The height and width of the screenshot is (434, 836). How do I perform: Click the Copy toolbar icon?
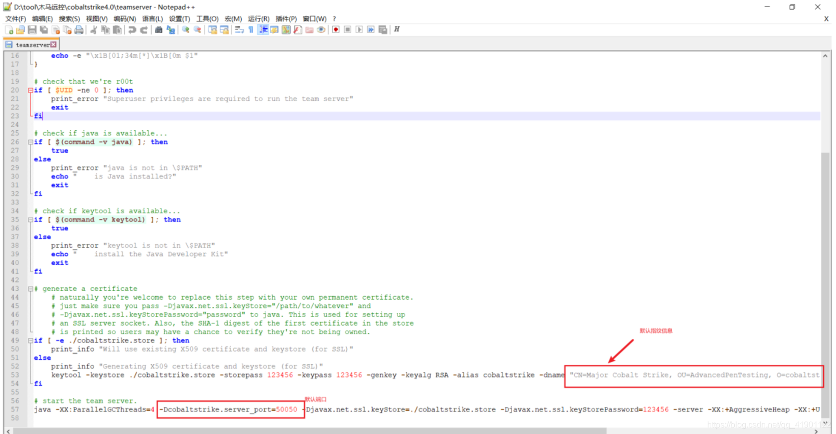(105, 30)
